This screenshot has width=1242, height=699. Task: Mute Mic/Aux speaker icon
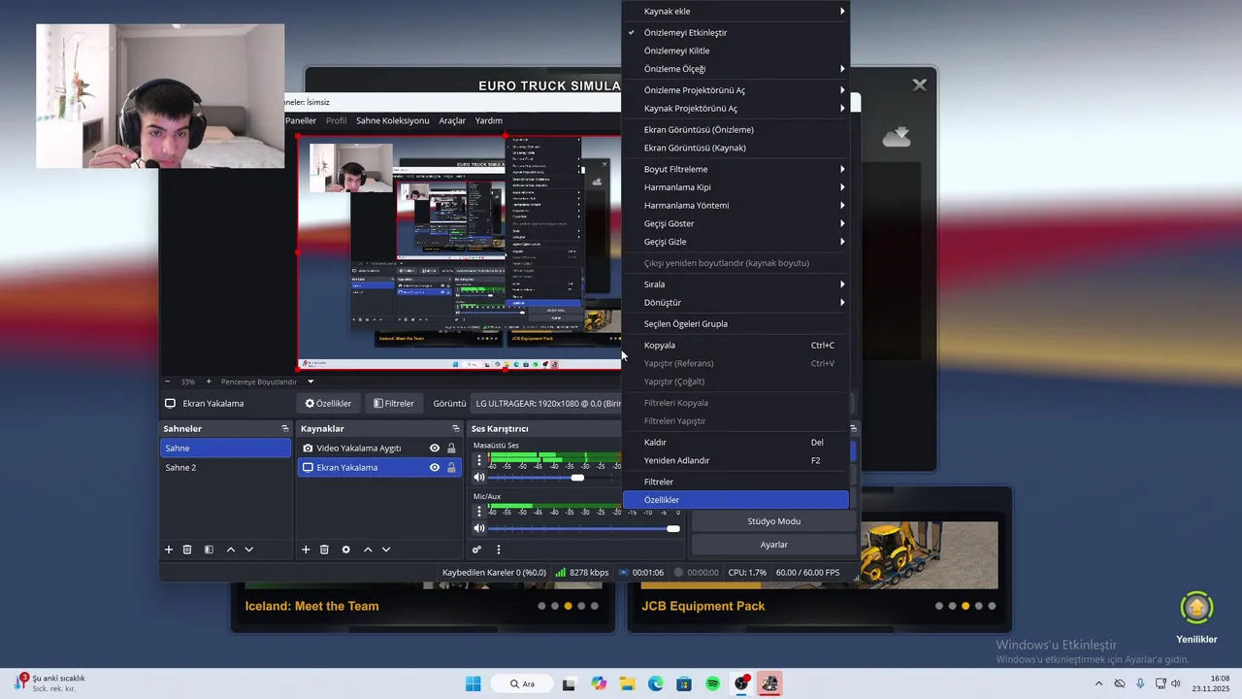478,528
